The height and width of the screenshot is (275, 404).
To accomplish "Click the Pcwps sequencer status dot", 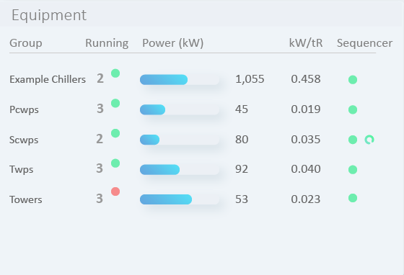I will point(353,109).
